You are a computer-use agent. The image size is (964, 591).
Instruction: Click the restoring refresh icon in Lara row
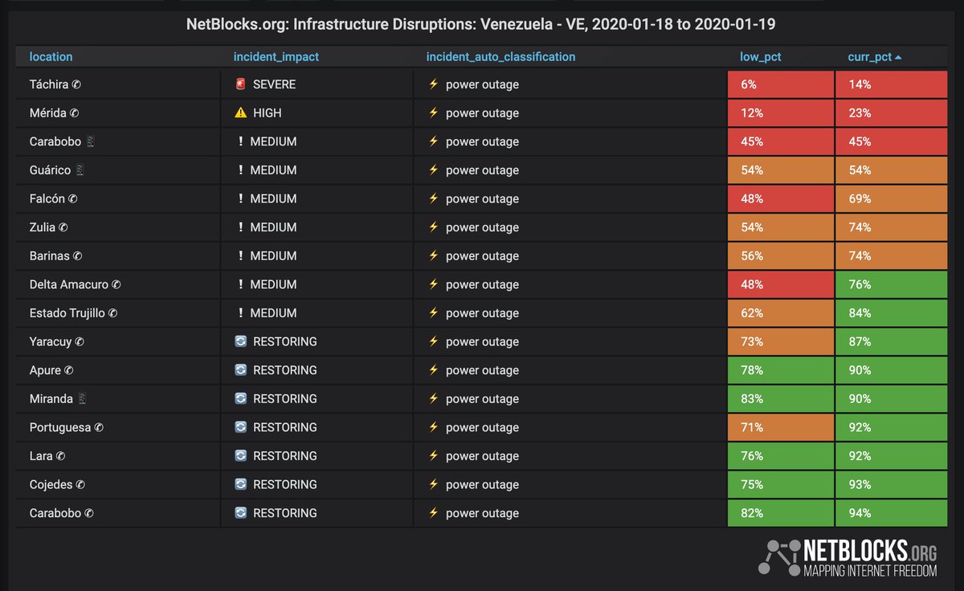click(240, 455)
